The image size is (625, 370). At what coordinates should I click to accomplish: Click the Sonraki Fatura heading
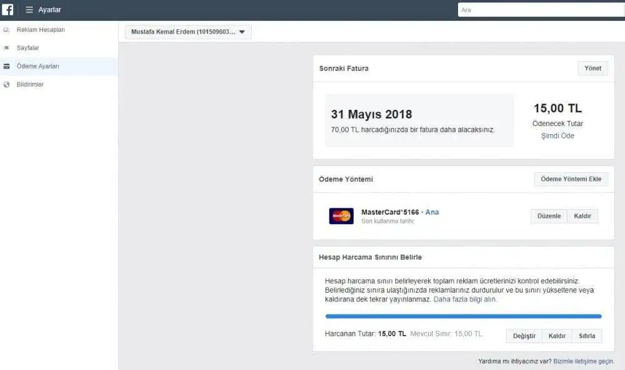pyautogui.click(x=344, y=69)
